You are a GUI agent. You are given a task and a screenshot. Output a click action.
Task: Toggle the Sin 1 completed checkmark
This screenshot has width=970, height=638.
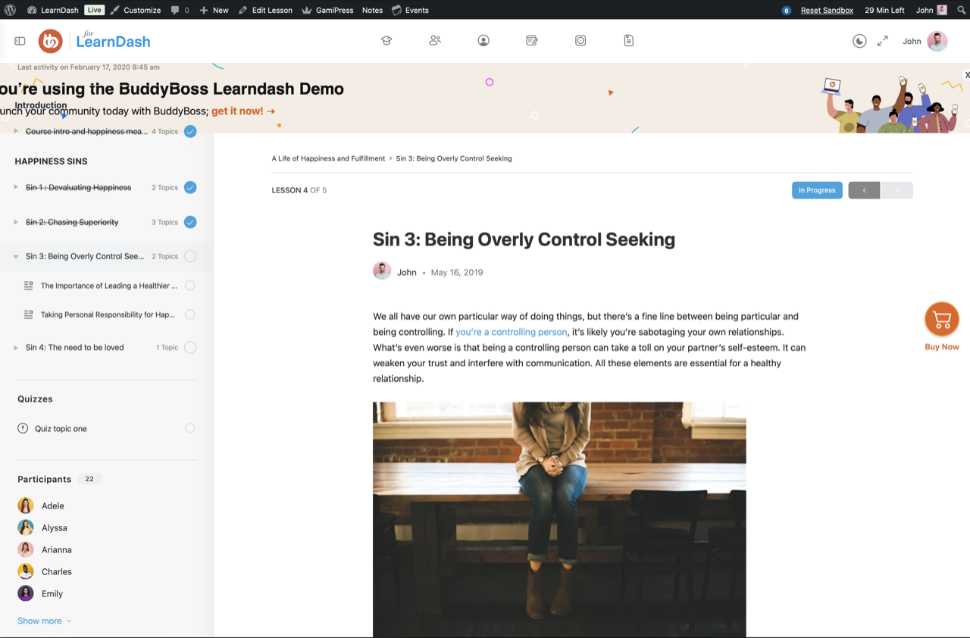click(x=190, y=187)
